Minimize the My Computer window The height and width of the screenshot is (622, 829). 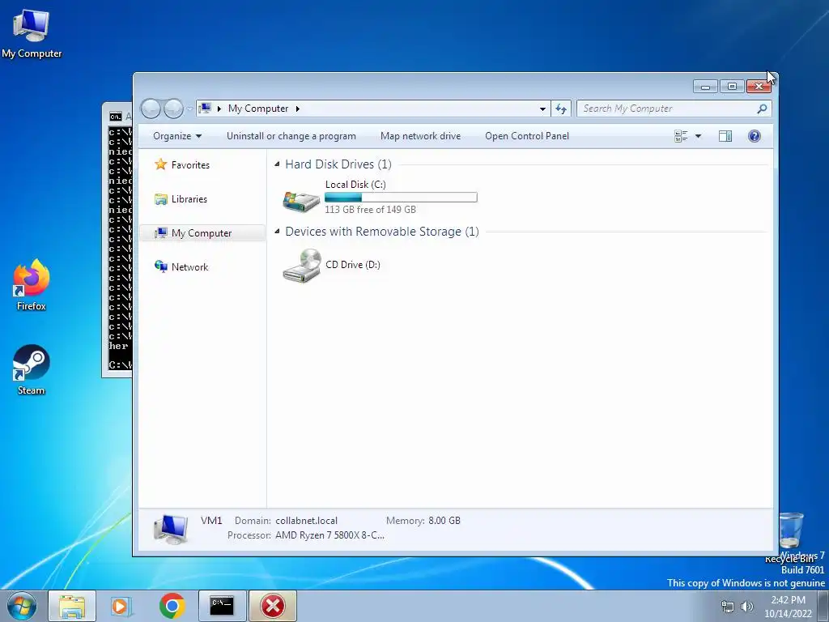tap(705, 86)
